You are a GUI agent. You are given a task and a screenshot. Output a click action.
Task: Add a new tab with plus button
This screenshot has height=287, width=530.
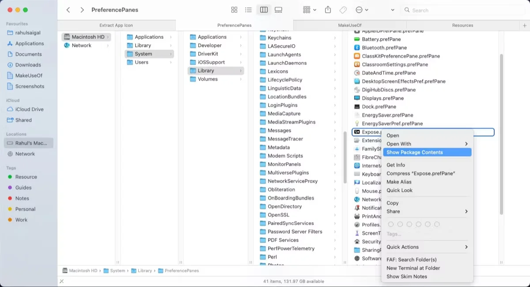coord(524,26)
